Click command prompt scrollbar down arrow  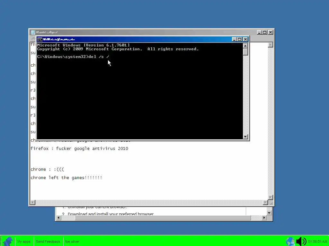[245, 136]
